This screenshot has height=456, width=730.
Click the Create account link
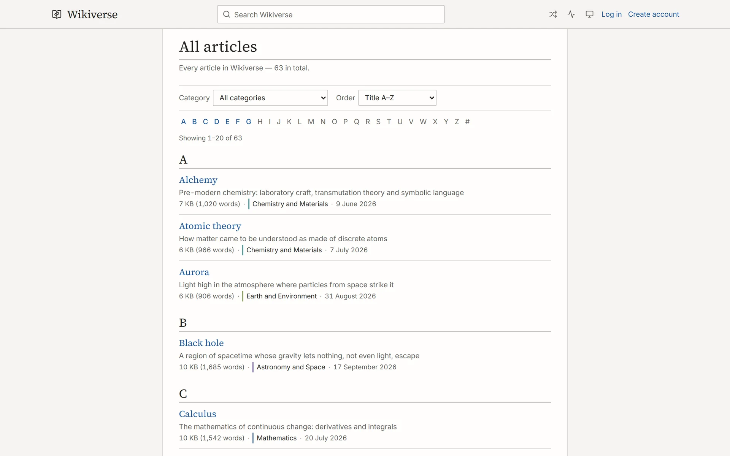[x=653, y=14]
